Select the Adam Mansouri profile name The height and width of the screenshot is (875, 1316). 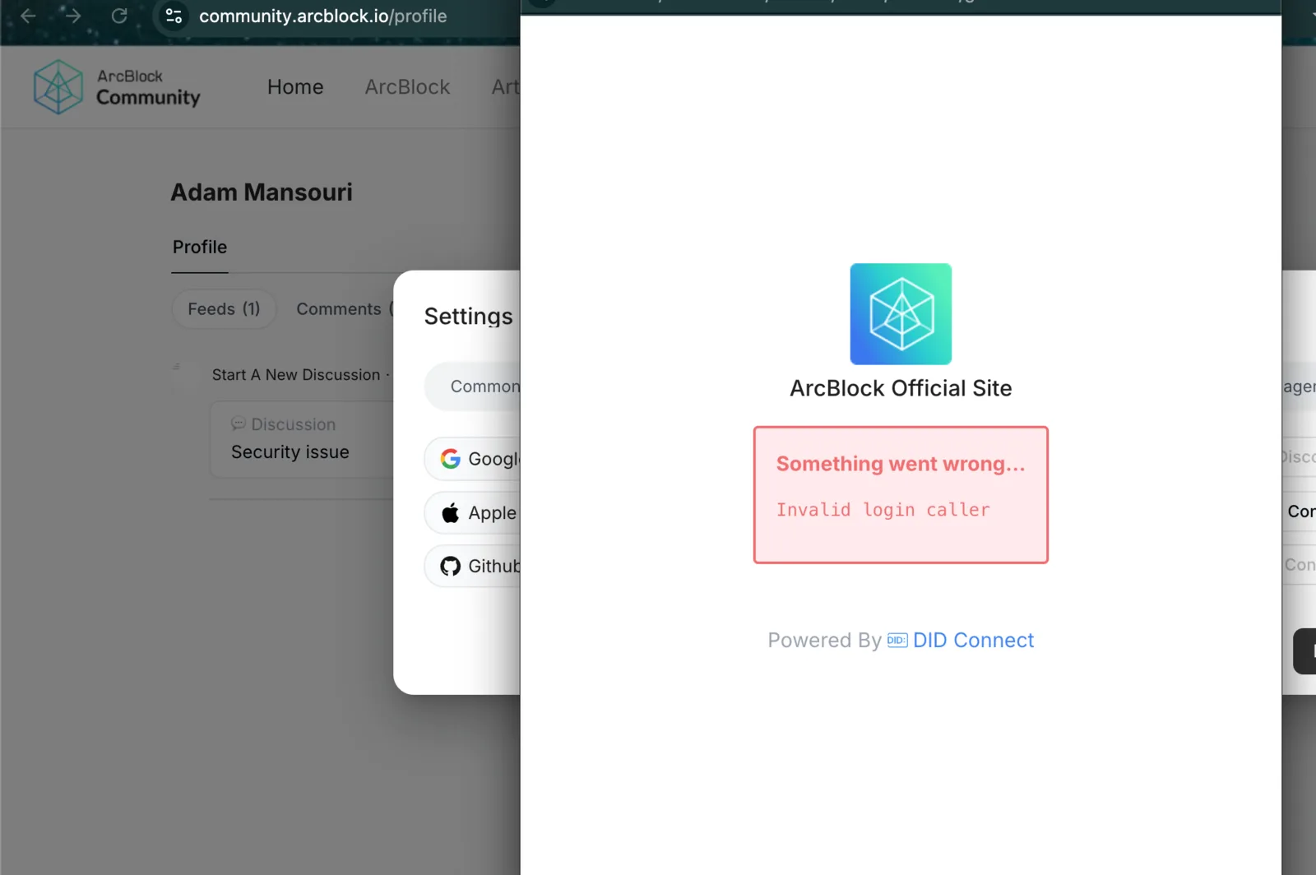pos(262,192)
